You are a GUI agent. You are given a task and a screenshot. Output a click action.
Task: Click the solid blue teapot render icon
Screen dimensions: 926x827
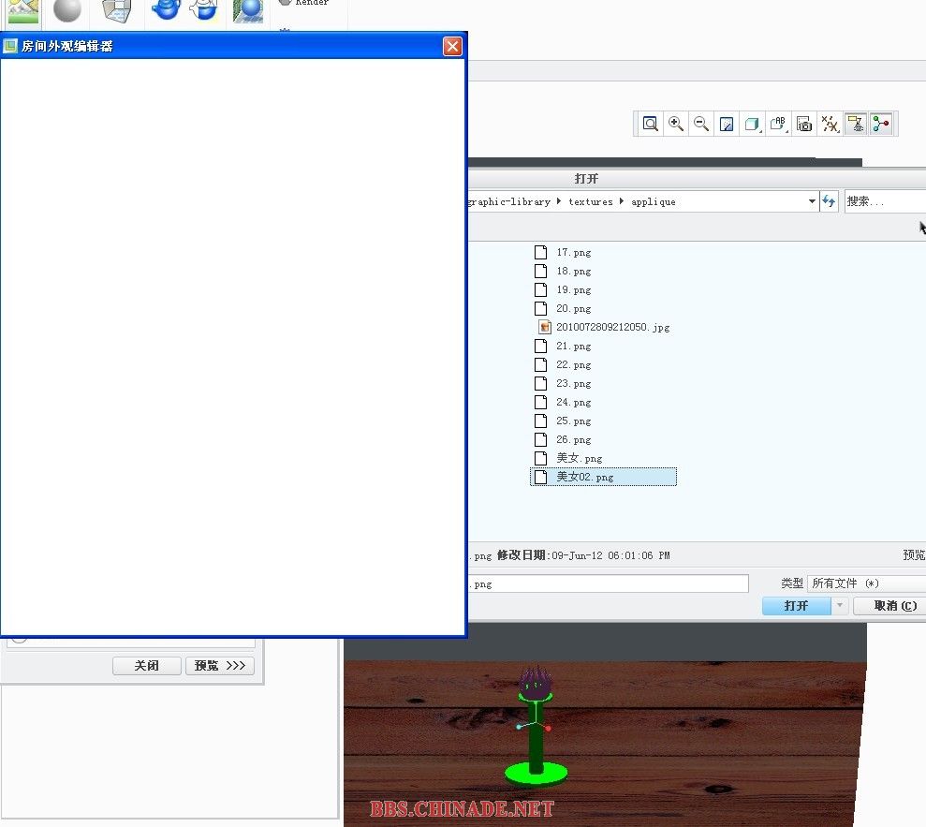tap(166, 9)
